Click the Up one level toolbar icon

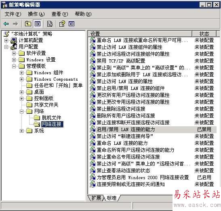[x=28, y=24]
